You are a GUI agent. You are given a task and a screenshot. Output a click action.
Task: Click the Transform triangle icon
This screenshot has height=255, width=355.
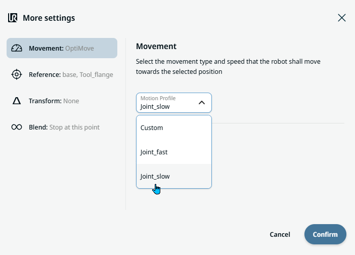pos(17,101)
